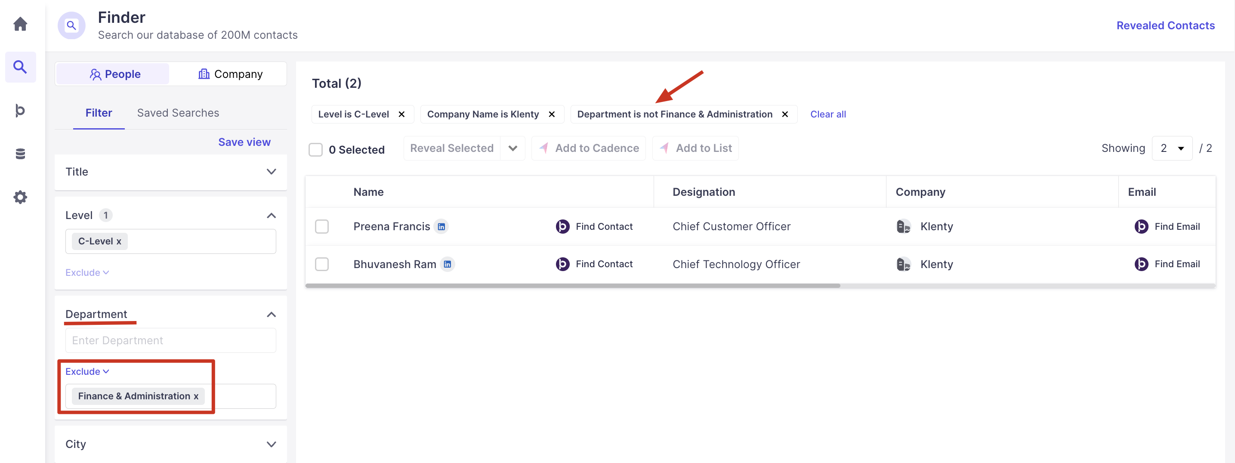This screenshot has width=1235, height=463.
Task: Open Bhuvanesh Ram's LinkedIn profile icon
Action: click(447, 264)
